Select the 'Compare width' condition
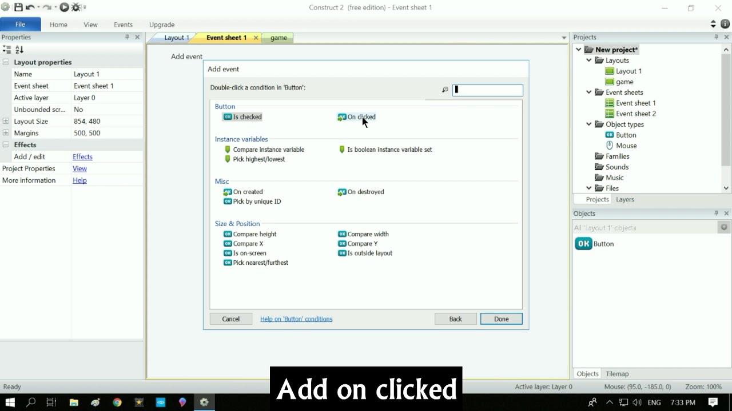 pyautogui.click(x=364, y=234)
